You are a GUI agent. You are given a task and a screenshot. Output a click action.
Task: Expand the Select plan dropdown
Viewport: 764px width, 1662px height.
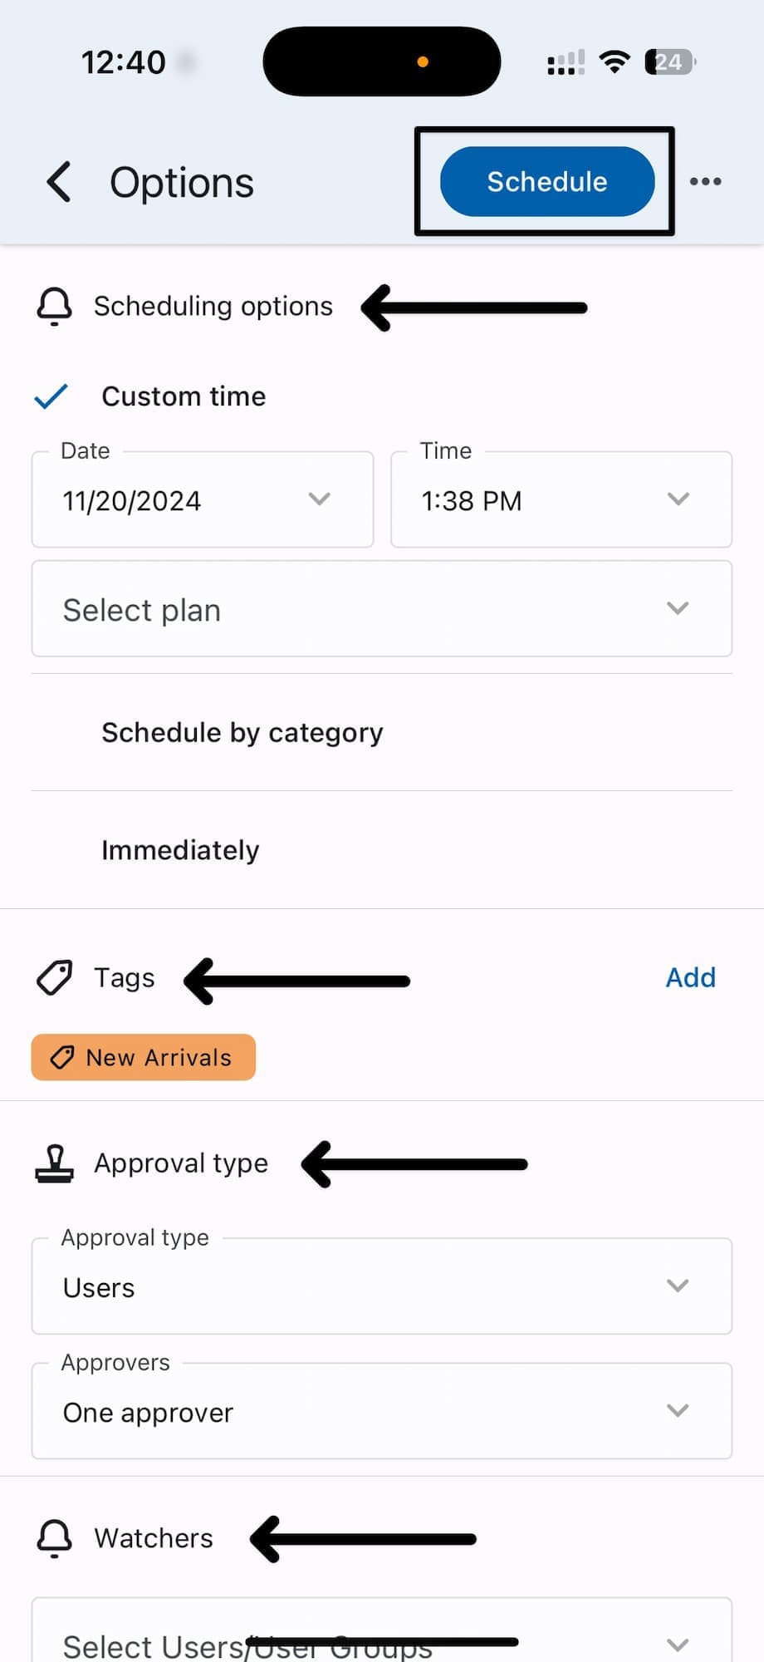(x=382, y=610)
